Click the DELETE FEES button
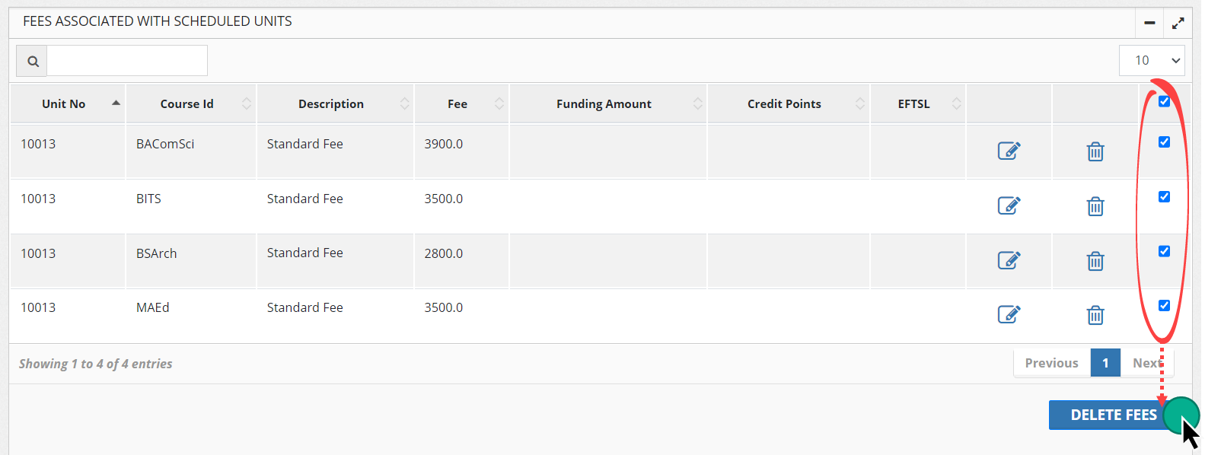The height and width of the screenshot is (455, 1205). 1113,415
